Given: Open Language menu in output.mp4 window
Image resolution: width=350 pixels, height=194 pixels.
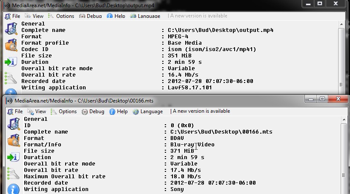Looking at the screenshot, I should (145, 16).
